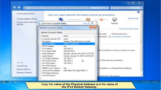Select the IPv4 DNS Server row

[68, 63]
